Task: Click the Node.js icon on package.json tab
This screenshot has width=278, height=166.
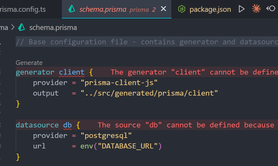Action: [182, 9]
